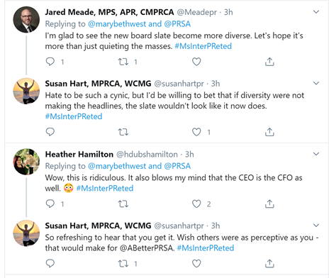329x278 pixels.
Task: Retweet Susan Hart's 'So refreshing' tweet
Action: pyautogui.click(x=123, y=263)
